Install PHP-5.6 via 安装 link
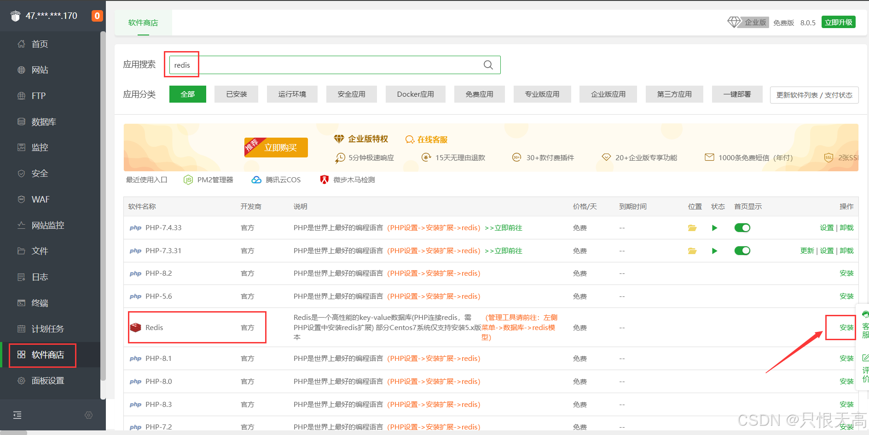Image resolution: width=869 pixels, height=435 pixels. click(x=846, y=296)
